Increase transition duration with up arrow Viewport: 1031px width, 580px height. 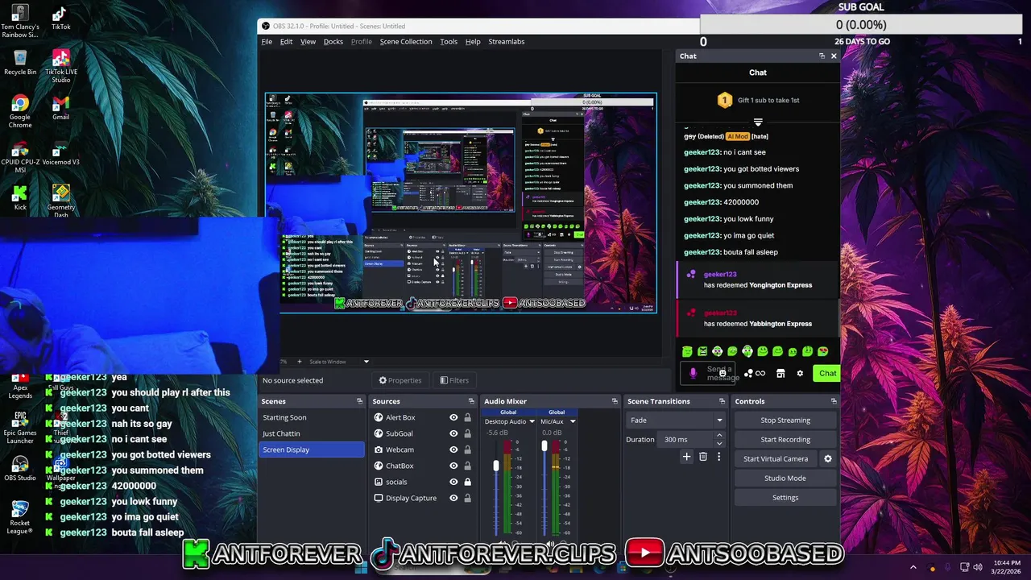tap(719, 436)
